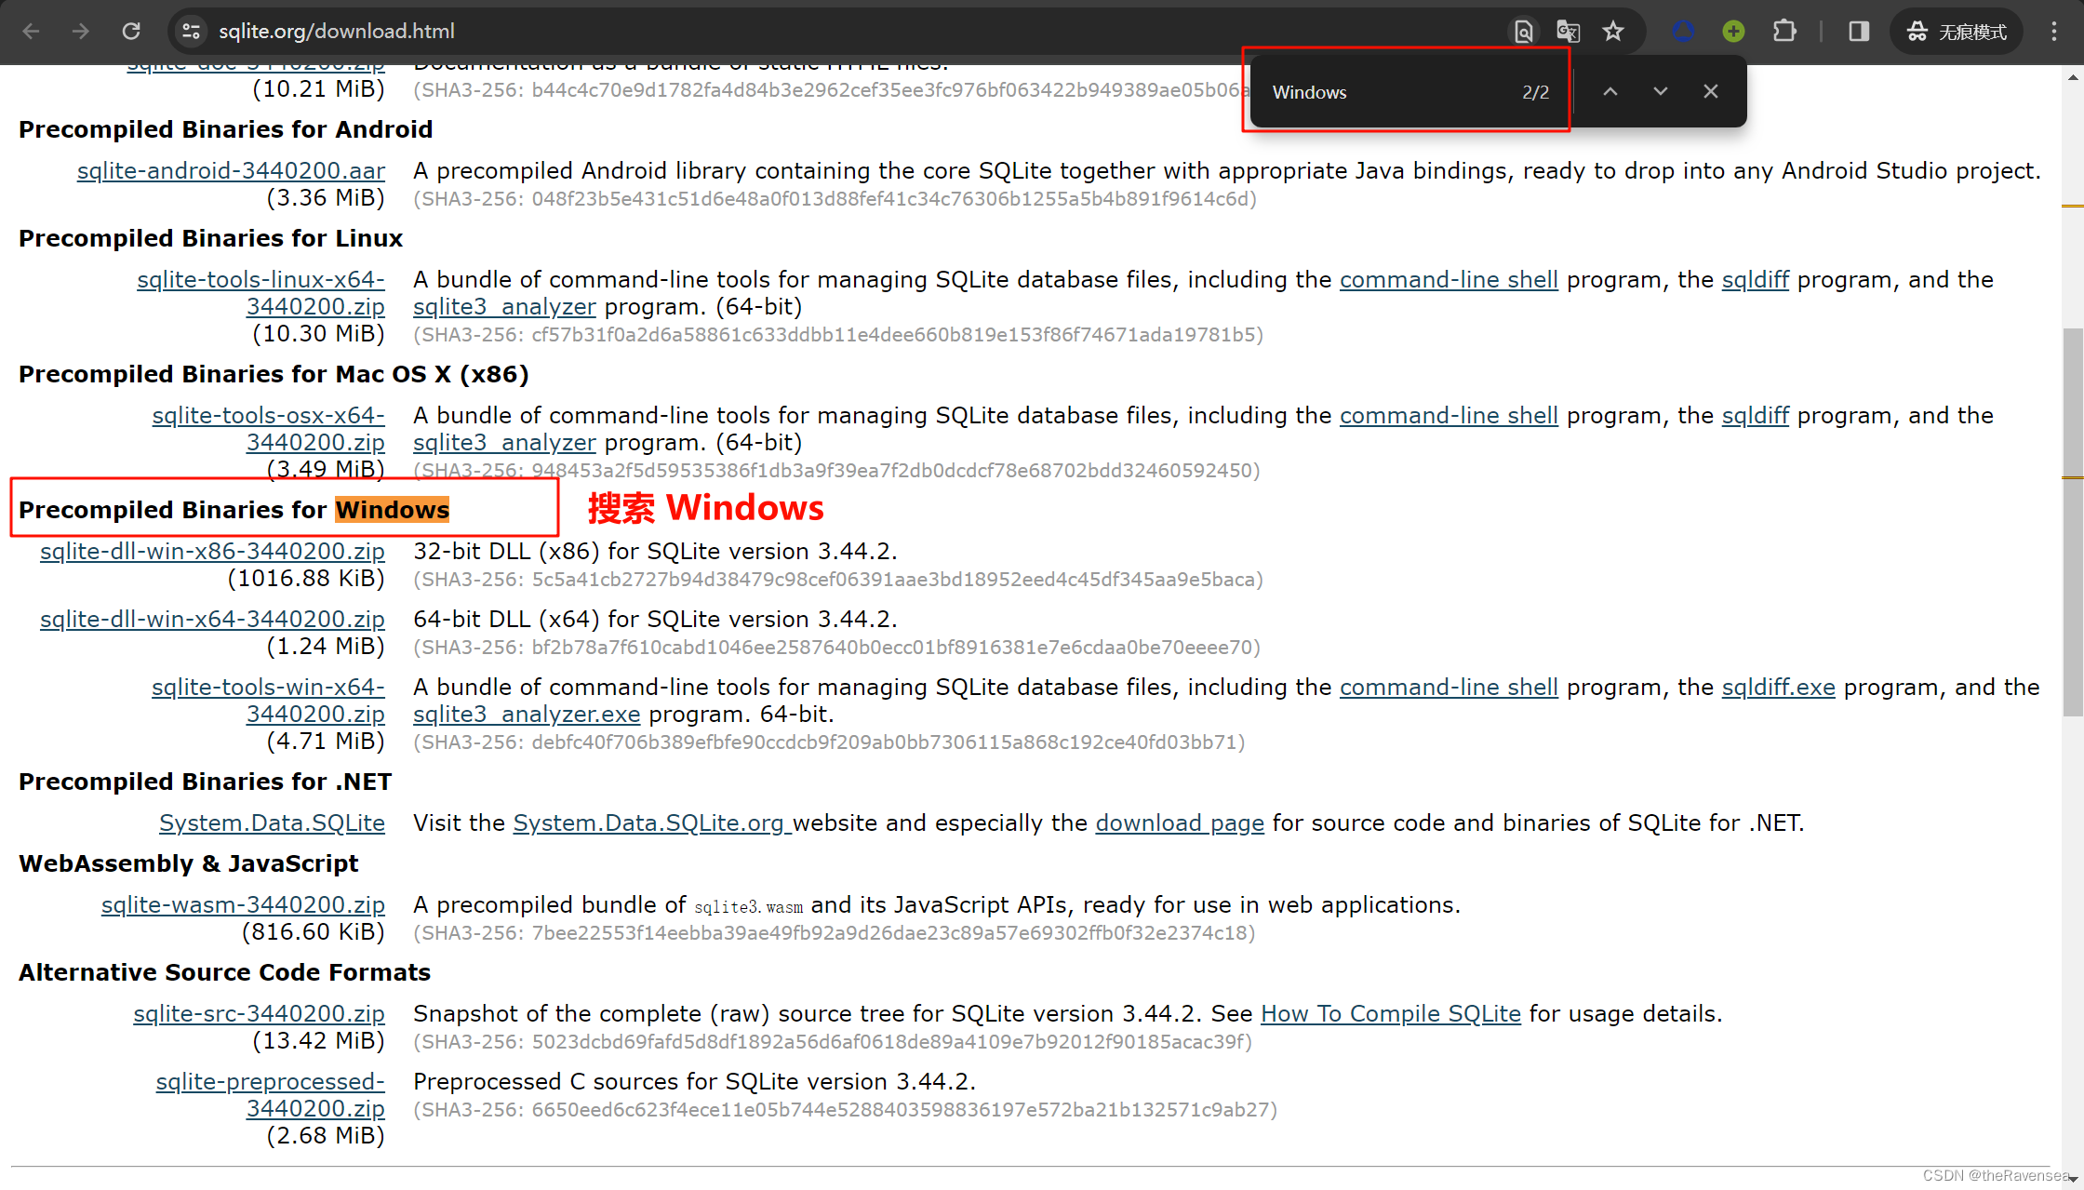The image size is (2084, 1190).
Task: Open sqldiff link in Mac OS X section
Action: click(1755, 415)
